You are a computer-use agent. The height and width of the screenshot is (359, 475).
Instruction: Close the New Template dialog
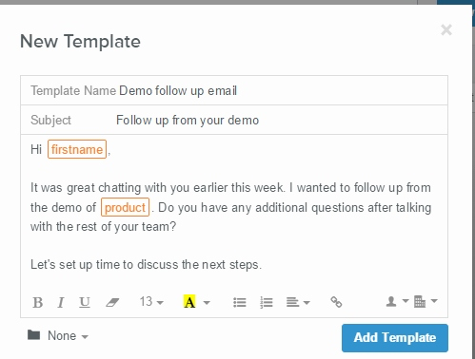(446, 30)
